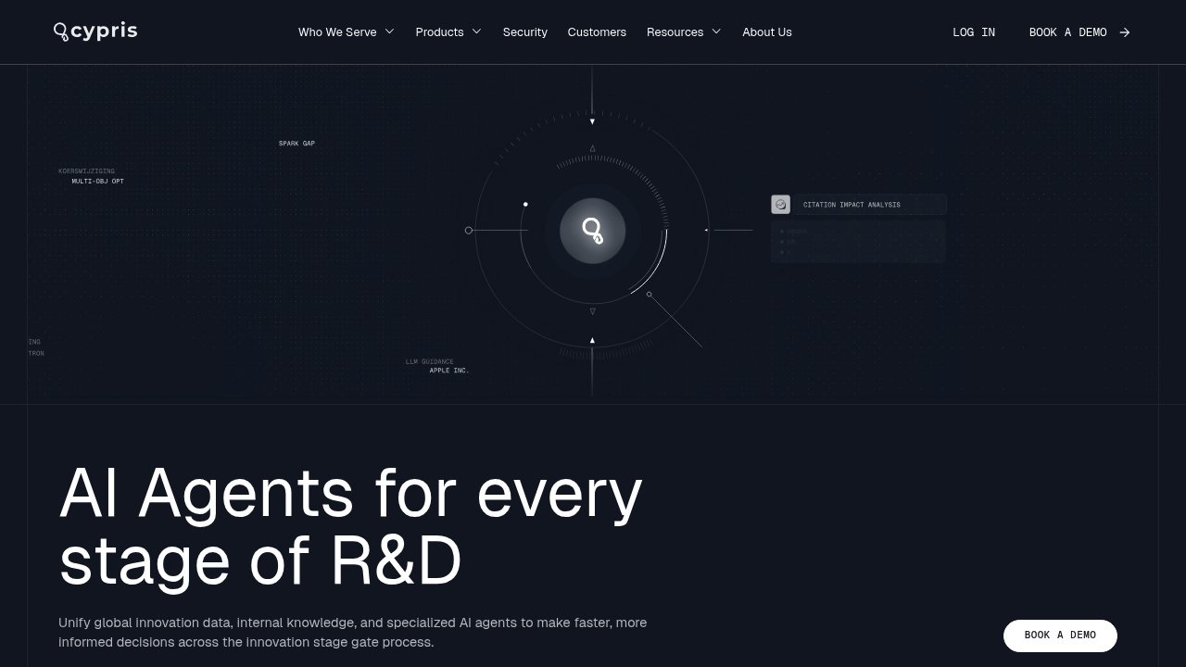
Task: Click the Citation Impact Analysis avatar icon
Action: point(780,205)
